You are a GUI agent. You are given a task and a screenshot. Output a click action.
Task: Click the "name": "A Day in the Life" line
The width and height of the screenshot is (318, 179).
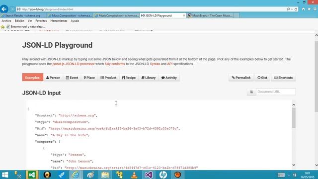(62, 135)
